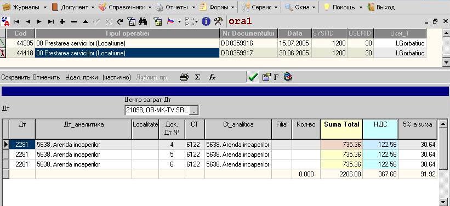
Task: Click the Отменить button
Action: (x=46, y=77)
